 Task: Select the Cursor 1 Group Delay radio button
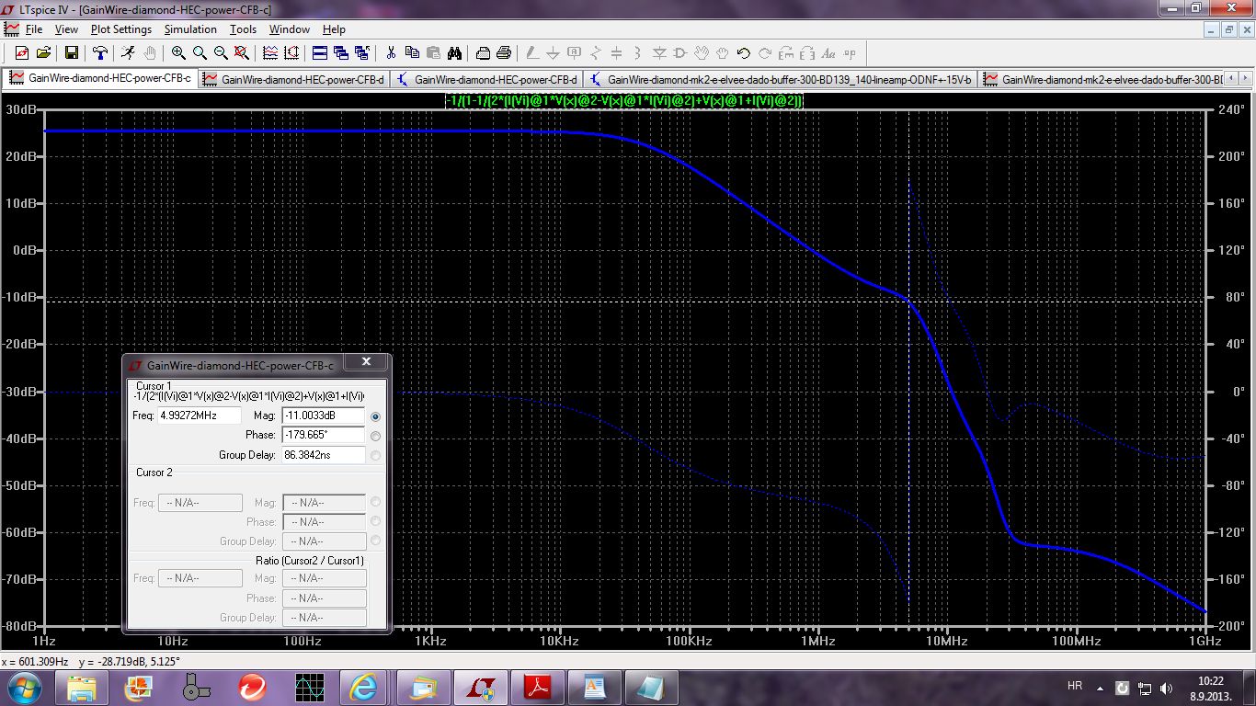pos(375,455)
